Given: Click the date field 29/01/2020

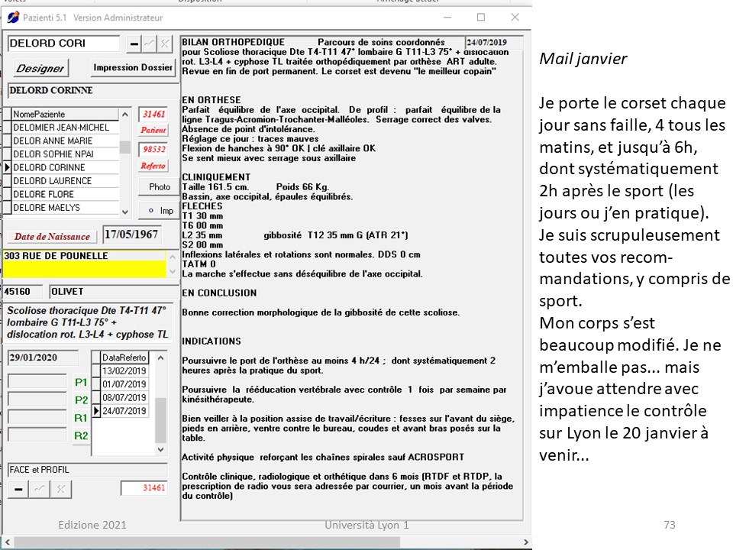Looking at the screenshot, I should coord(43,357).
